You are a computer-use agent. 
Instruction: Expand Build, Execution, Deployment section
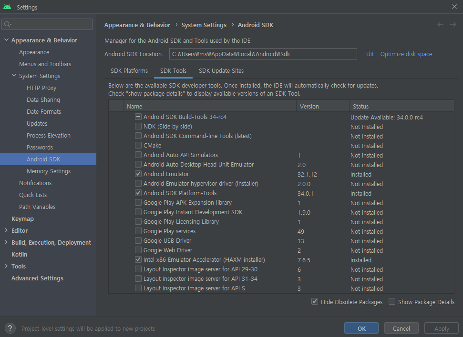coord(6,242)
